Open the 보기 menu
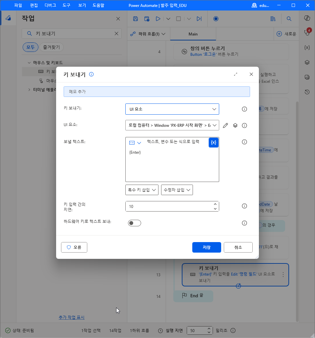The width and height of the screenshot is (315, 338). click(82, 5)
